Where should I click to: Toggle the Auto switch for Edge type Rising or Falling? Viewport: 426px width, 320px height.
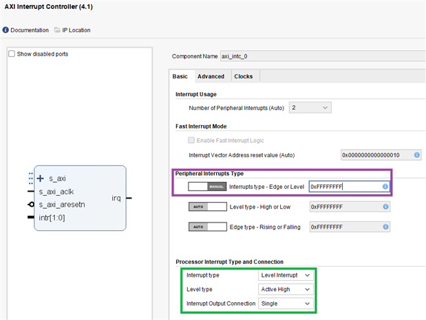click(206, 226)
